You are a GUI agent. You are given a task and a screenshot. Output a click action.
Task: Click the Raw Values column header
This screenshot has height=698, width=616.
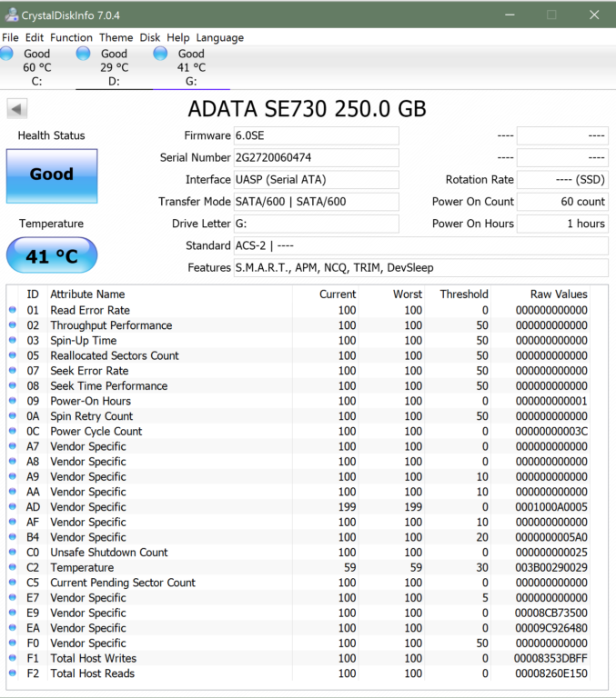[558, 294]
